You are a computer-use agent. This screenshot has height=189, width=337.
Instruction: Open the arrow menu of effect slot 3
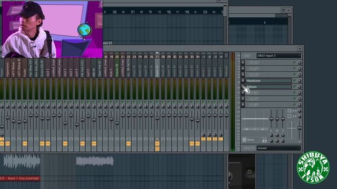pyautogui.click(x=243, y=75)
